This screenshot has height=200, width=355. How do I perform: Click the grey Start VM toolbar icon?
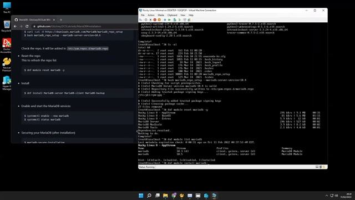[146, 20]
